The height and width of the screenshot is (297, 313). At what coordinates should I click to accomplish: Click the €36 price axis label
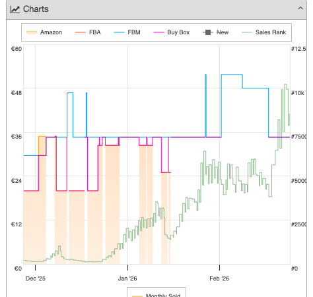17,137
